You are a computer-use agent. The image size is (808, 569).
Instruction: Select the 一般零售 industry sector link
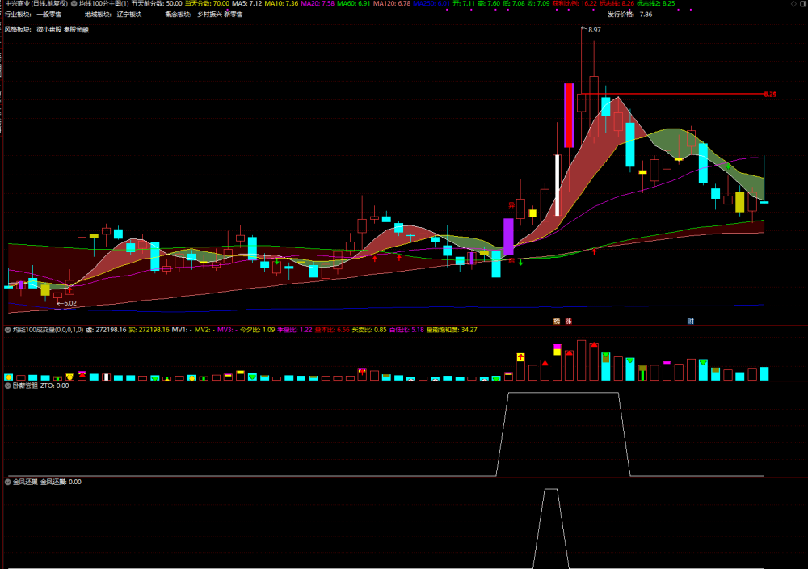[49, 15]
